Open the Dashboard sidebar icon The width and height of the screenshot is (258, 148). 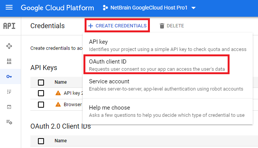click(x=9, y=46)
